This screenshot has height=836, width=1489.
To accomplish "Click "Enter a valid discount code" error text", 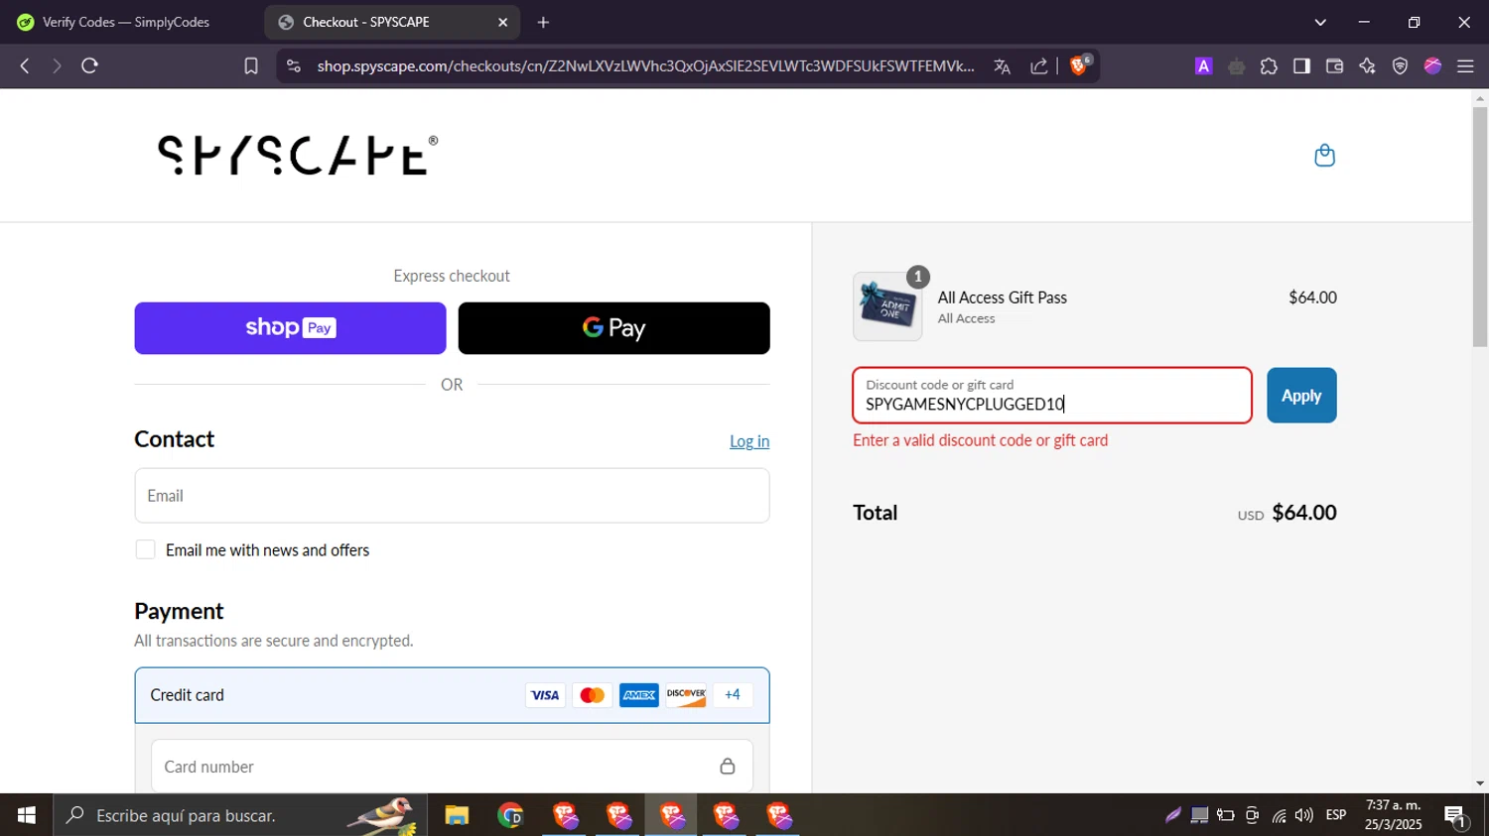I will coord(981,440).
